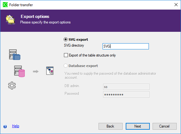The height and width of the screenshot is (134, 181).
Task: Click the folders icon in the Export options header
Action: pos(11,19)
